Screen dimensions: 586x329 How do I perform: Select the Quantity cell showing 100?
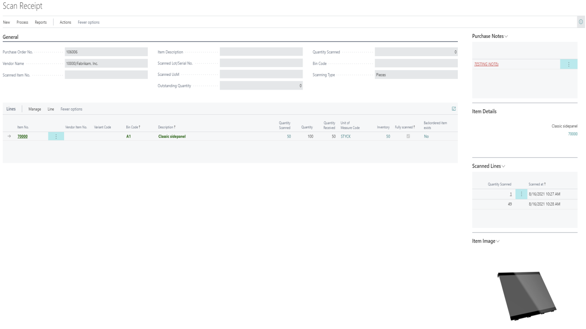(310, 136)
